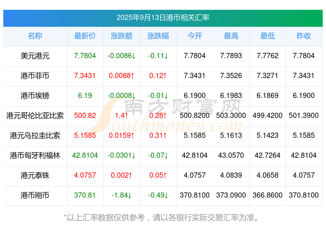Click the 今开 column header
Screen dimensions: 326x228
195,36
